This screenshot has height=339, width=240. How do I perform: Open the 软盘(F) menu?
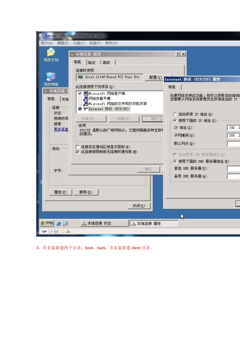(95, 43)
